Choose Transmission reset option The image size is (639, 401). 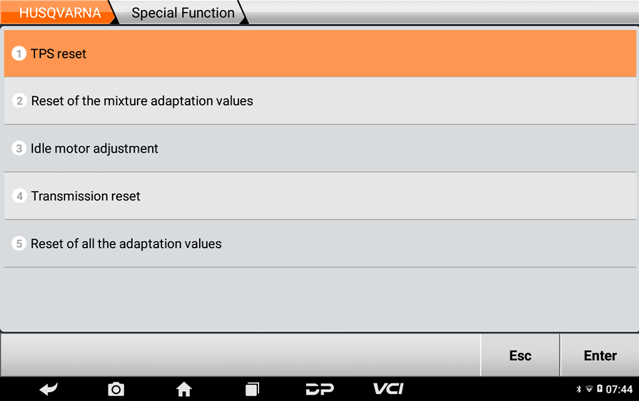[320, 196]
